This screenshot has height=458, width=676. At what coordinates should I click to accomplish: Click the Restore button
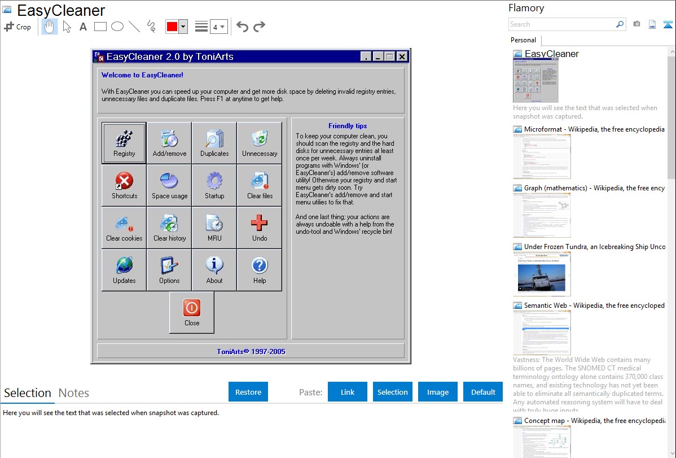point(248,391)
